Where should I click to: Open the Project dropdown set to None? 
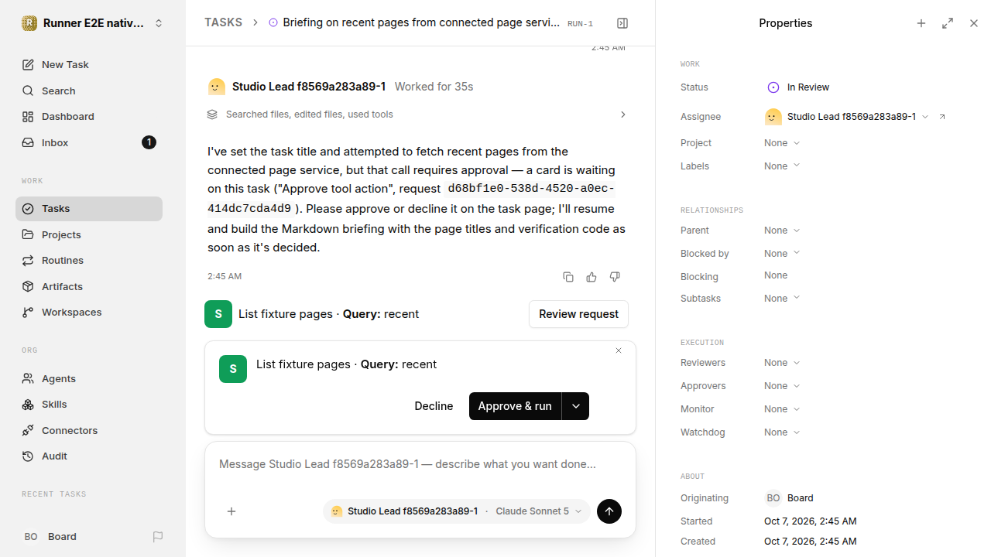click(x=782, y=143)
